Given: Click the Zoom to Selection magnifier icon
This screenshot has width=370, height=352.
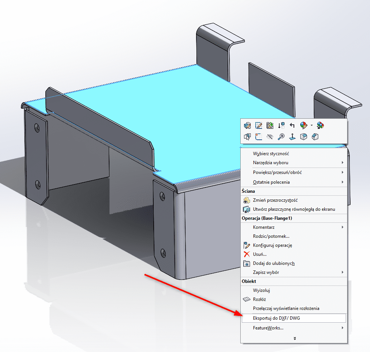Looking at the screenshot, I should point(281,137).
